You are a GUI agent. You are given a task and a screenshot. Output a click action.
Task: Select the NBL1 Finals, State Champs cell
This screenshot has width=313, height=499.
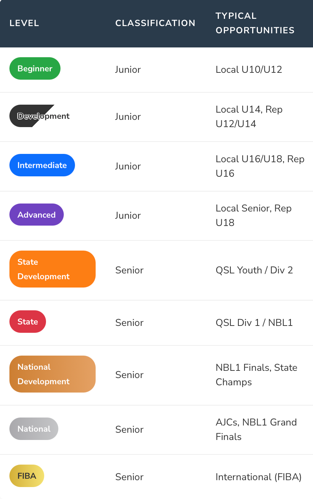coord(256,375)
